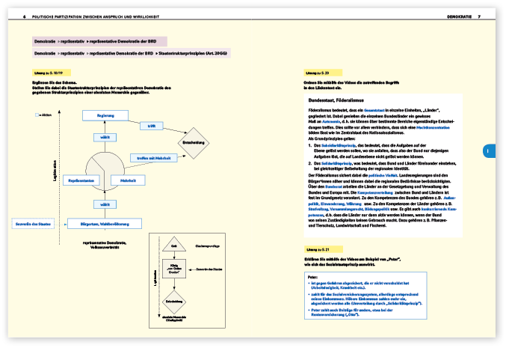Select the Bundesstaat, Föderalismus heading
The width and height of the screenshot is (506, 348).
click(336, 99)
